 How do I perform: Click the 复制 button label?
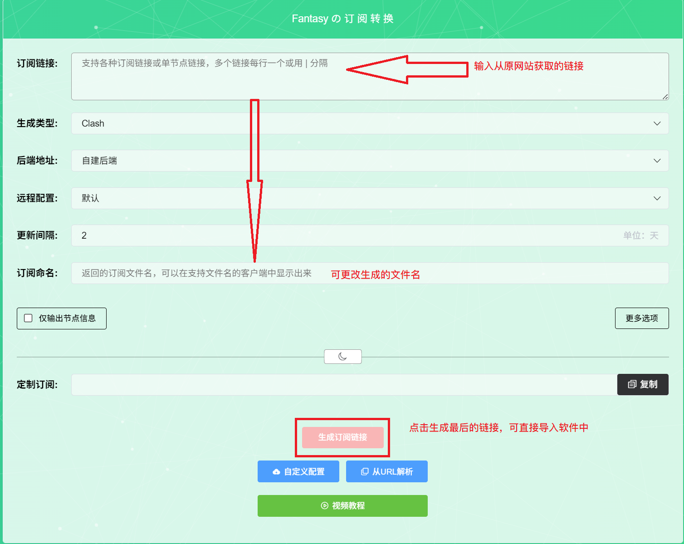point(649,384)
